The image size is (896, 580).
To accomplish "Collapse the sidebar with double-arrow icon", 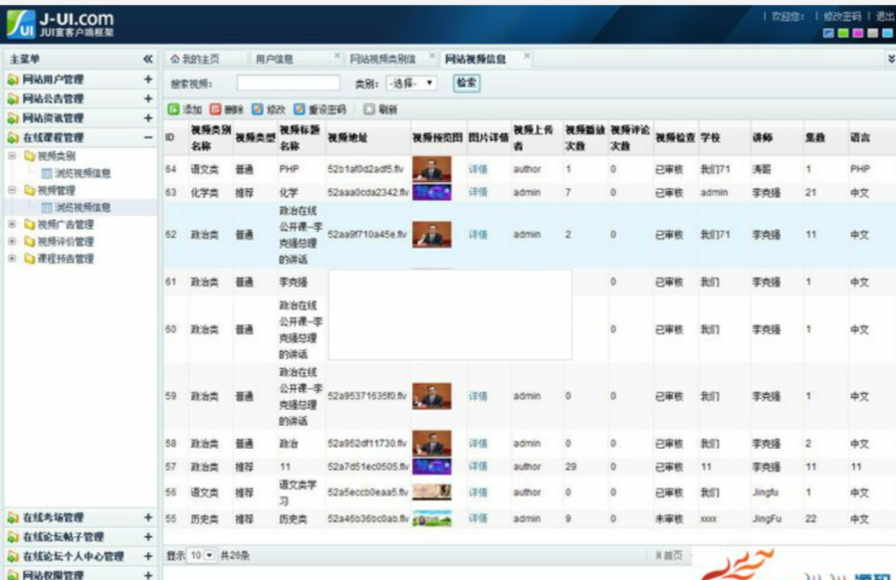I will pos(148,59).
